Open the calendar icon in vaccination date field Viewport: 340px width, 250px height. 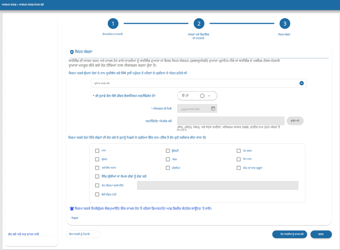pos(213,108)
